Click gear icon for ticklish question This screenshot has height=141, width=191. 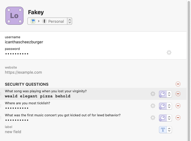tap(153, 106)
